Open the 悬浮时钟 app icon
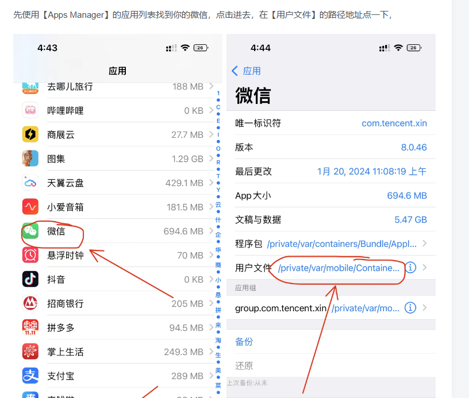Viewport: 469px width, 398px height. click(x=30, y=256)
